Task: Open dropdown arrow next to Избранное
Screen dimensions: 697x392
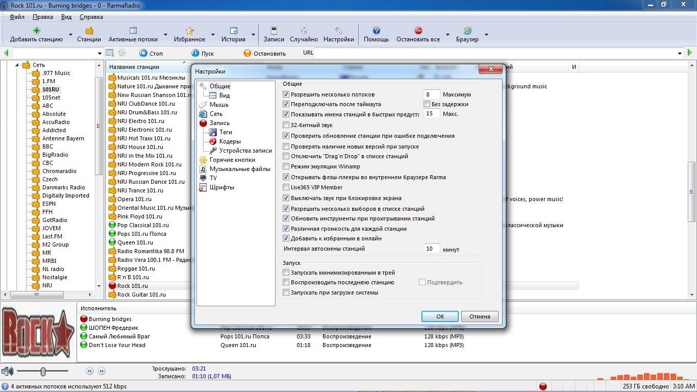Action: (213, 35)
